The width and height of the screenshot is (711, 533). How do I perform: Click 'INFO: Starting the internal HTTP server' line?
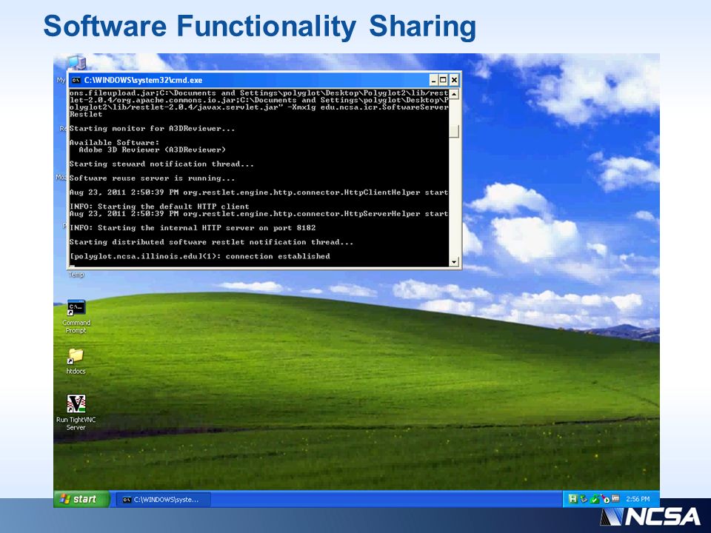pos(193,228)
